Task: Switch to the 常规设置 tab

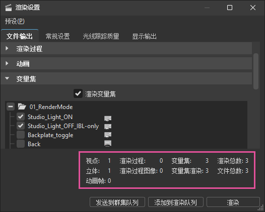Action: point(57,36)
